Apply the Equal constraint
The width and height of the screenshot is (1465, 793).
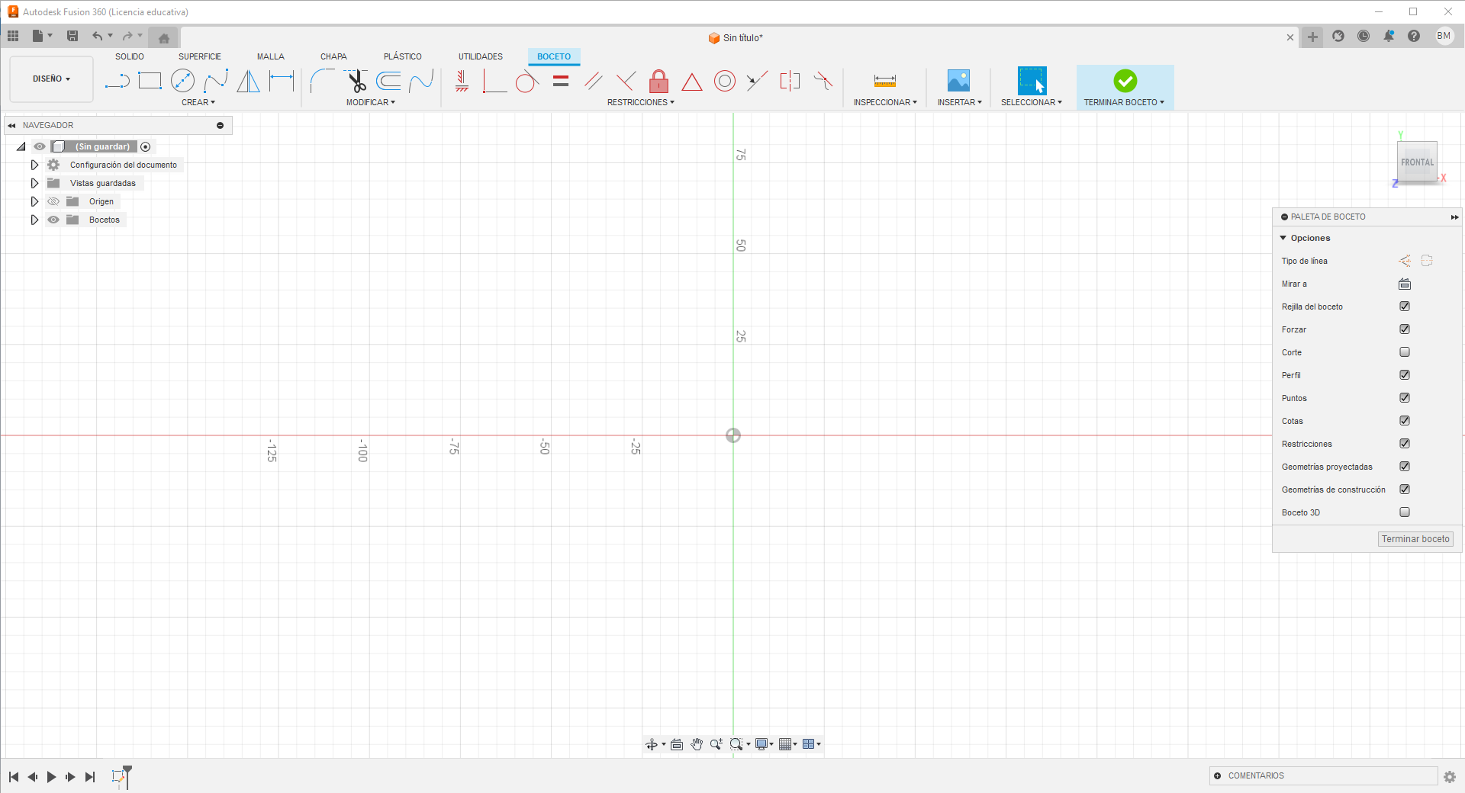(x=561, y=81)
